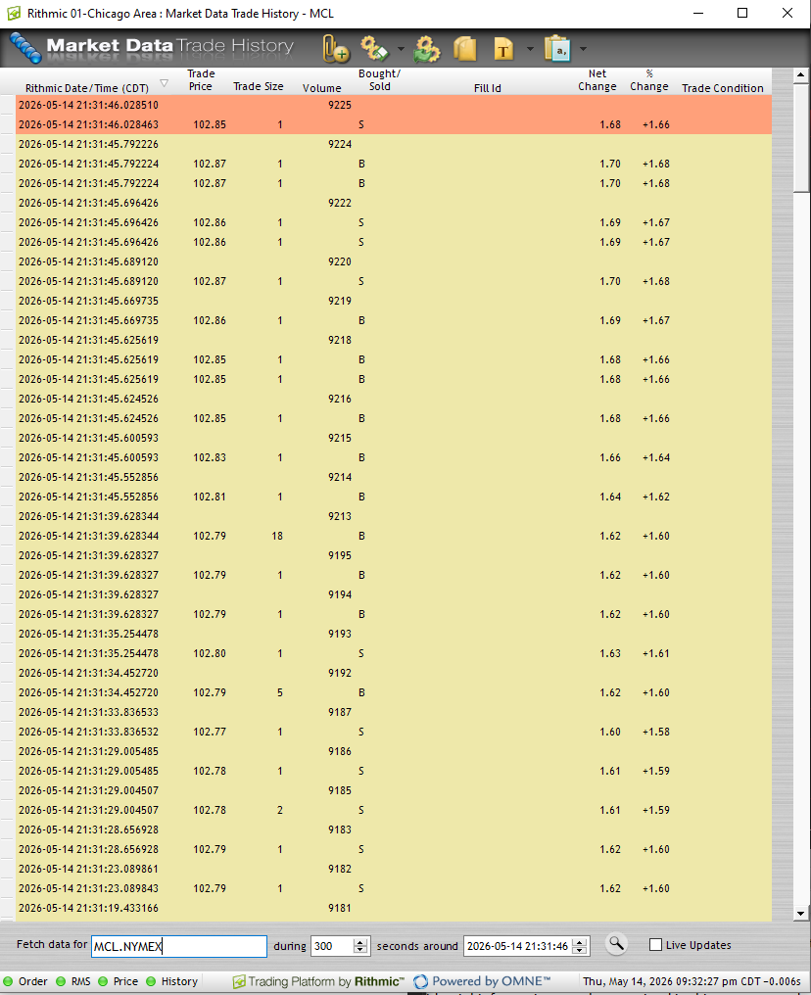
Task: Click the green Order status indicator
Action: tap(8, 981)
